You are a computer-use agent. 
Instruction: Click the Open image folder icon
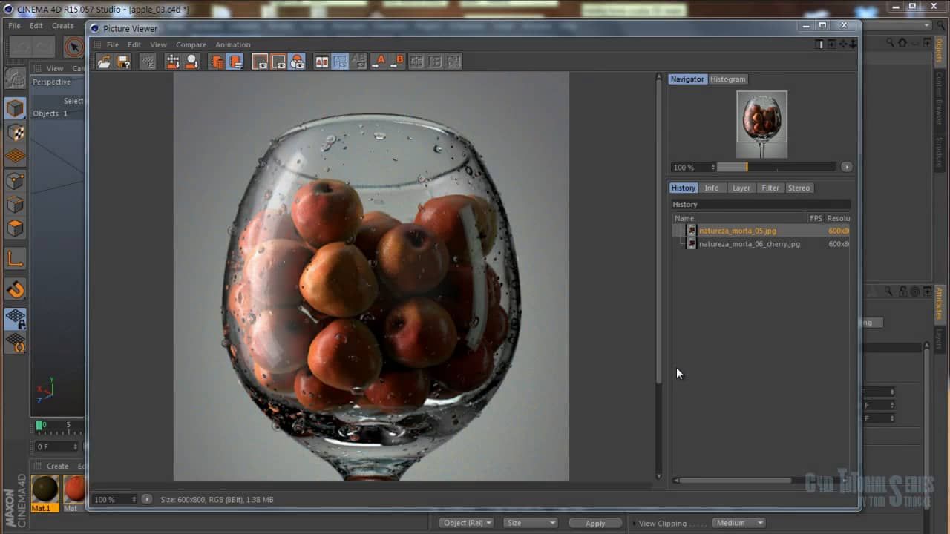pyautogui.click(x=104, y=62)
